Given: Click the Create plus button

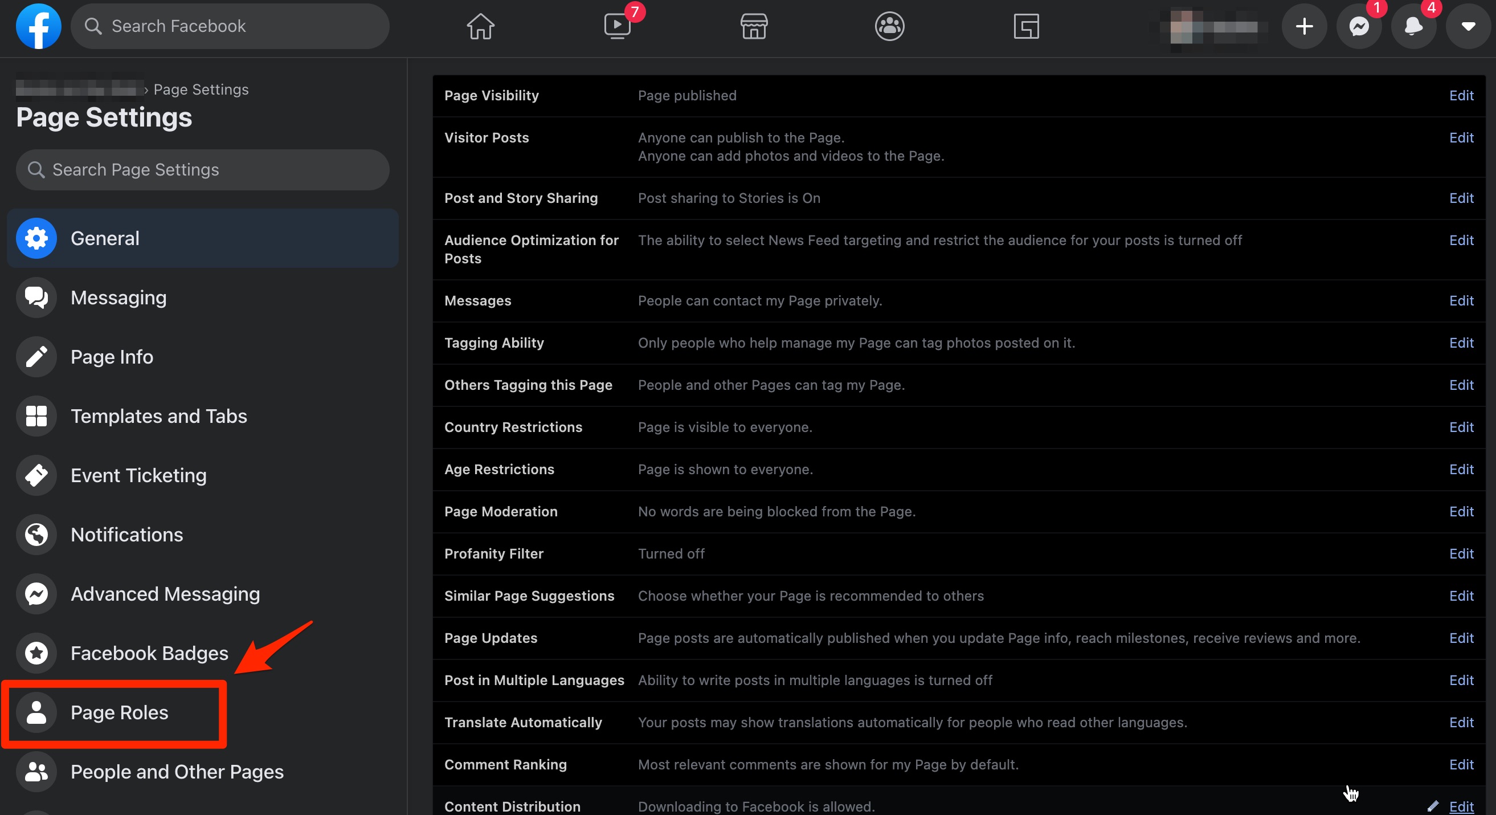Looking at the screenshot, I should coord(1304,26).
